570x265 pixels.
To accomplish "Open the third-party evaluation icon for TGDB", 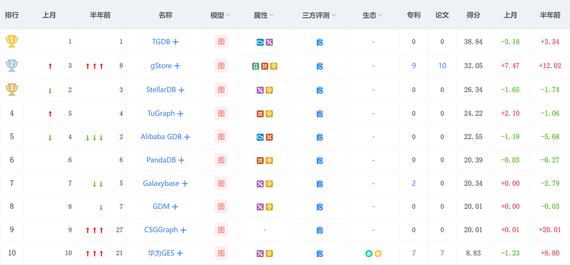I will [x=320, y=42].
